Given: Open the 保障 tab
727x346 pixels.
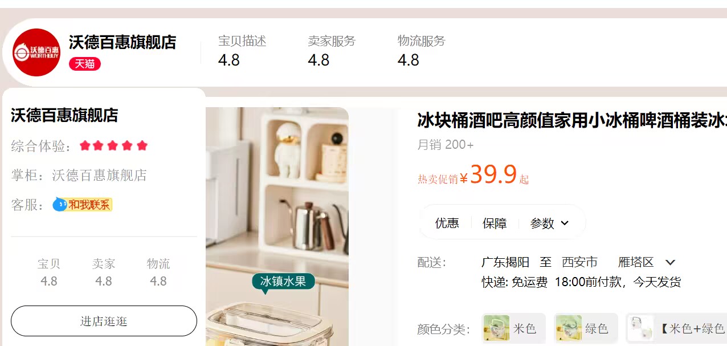Looking at the screenshot, I should 495,223.
